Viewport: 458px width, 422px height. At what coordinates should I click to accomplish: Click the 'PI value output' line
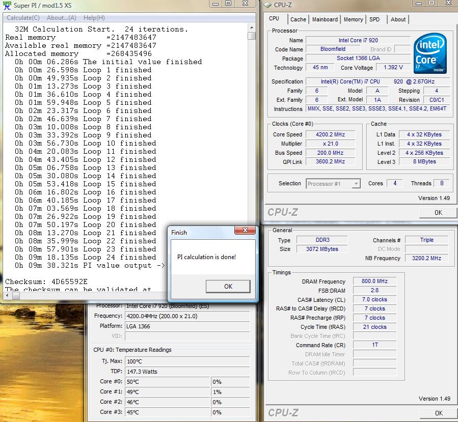(x=90, y=265)
